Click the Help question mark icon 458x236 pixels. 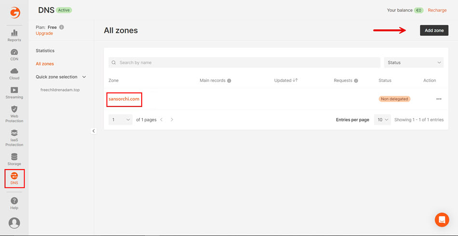pos(14,203)
